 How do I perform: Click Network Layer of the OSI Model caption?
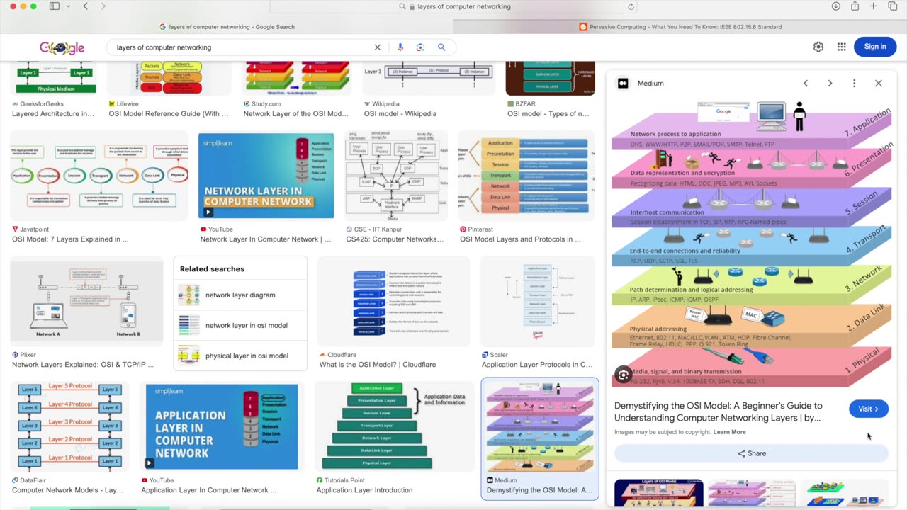[x=296, y=113]
